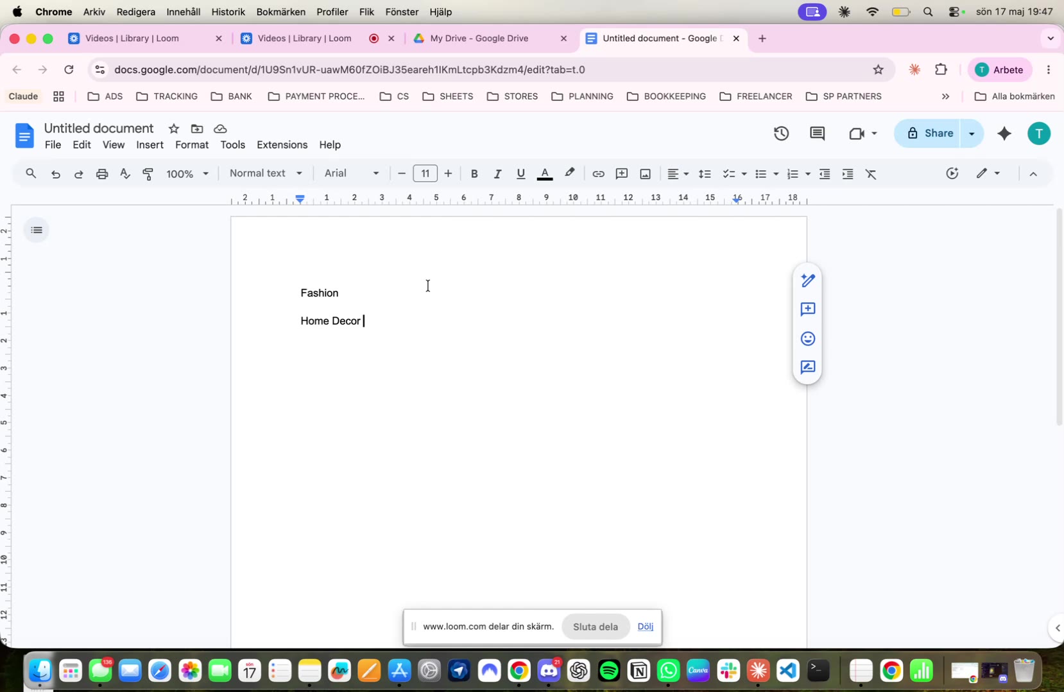Toggle italic formatting
Screen dimensions: 1064x692
pos(497,174)
